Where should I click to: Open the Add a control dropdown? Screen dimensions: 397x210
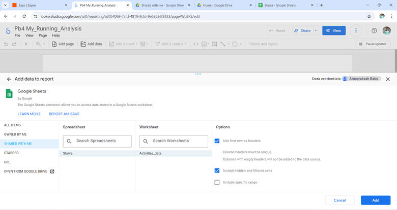click(x=171, y=44)
